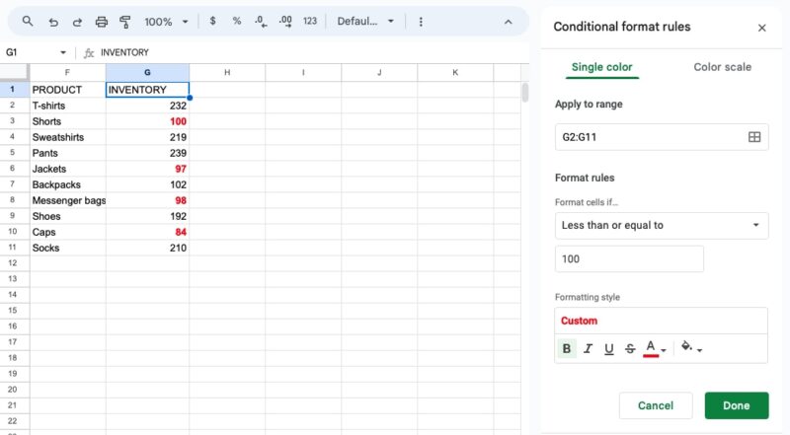Select column F header
Viewport: 790px width, 435px height.
67,73
